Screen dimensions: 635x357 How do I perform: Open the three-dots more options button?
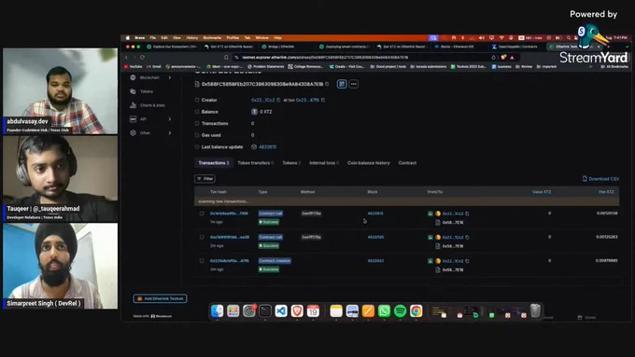[x=354, y=84]
